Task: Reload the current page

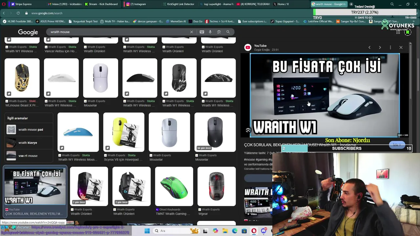Action: click(18, 13)
